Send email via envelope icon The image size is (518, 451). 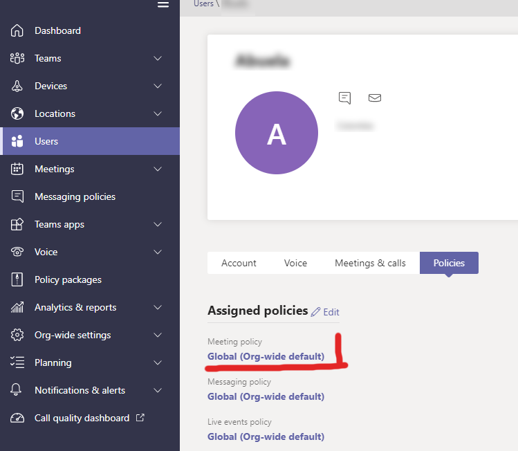(375, 98)
